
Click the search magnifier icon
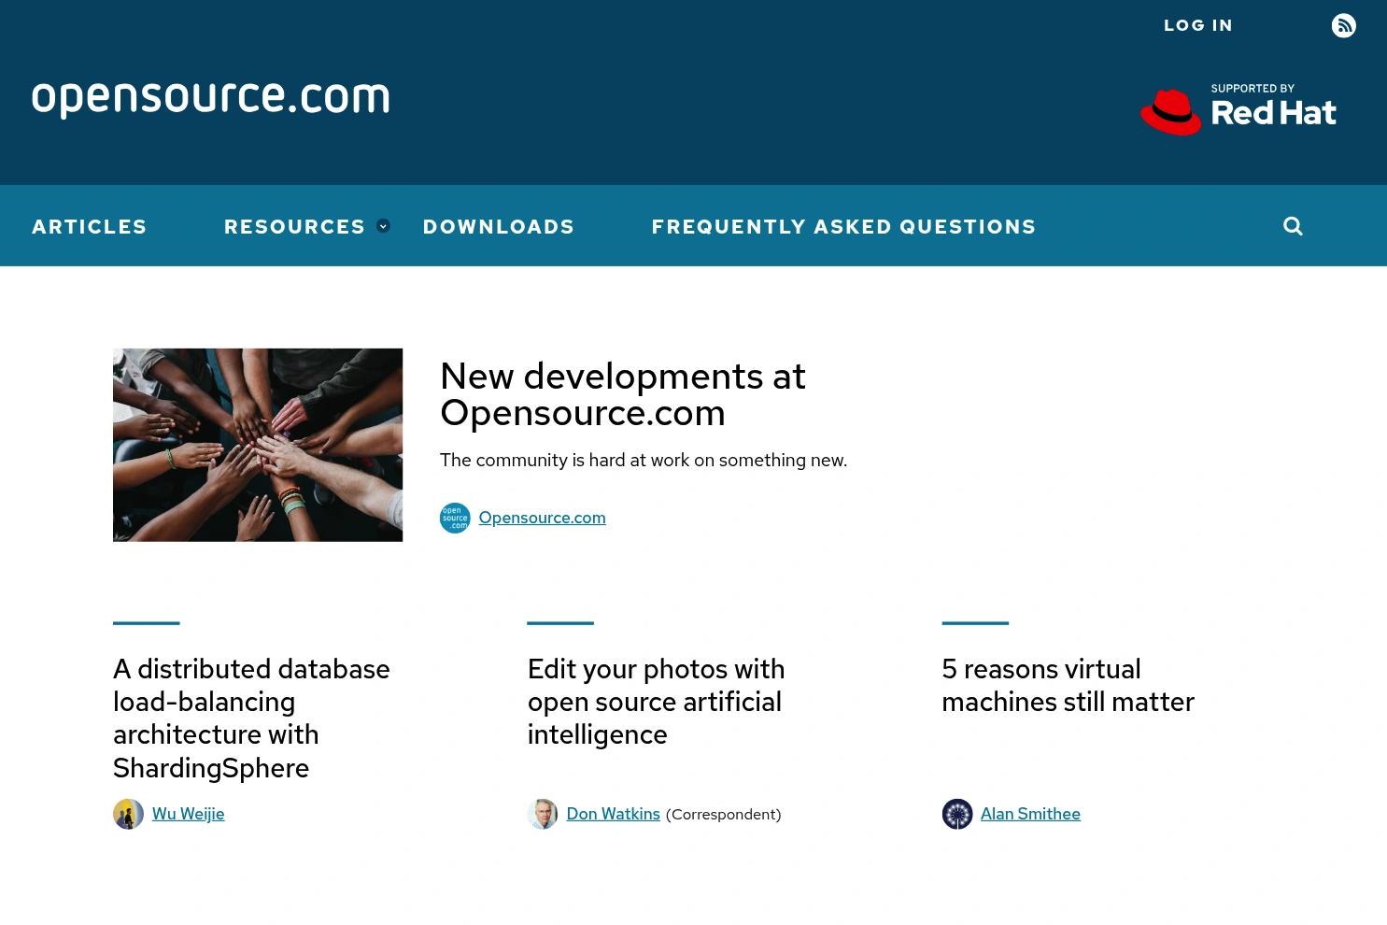[1293, 226]
